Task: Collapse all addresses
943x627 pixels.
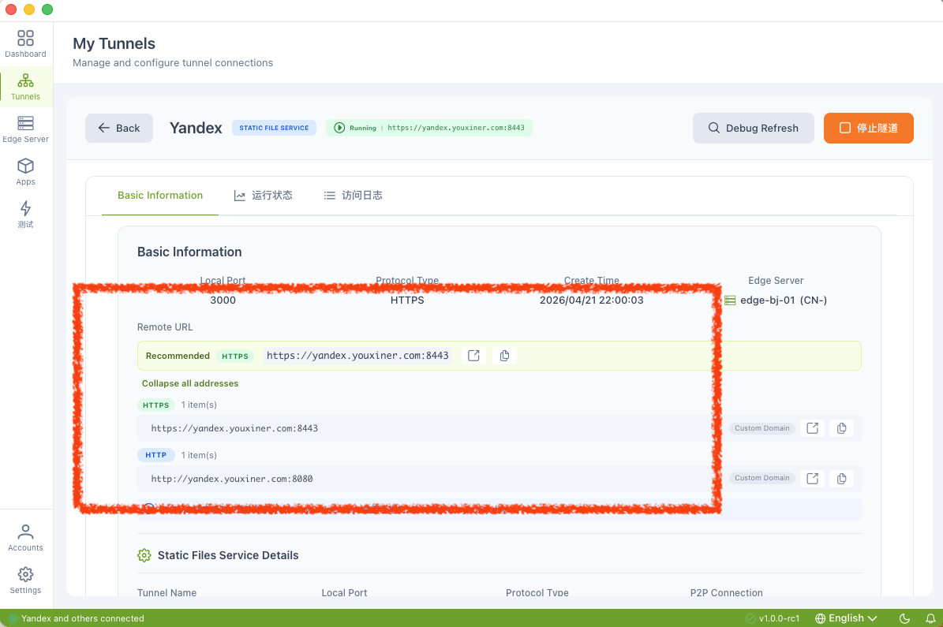Action: point(190,383)
